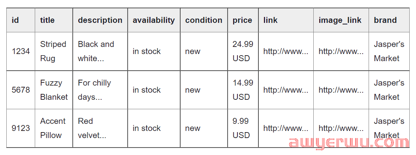This screenshot has width=416, height=155.
Task: Click the condition column header
Action: 204,20
